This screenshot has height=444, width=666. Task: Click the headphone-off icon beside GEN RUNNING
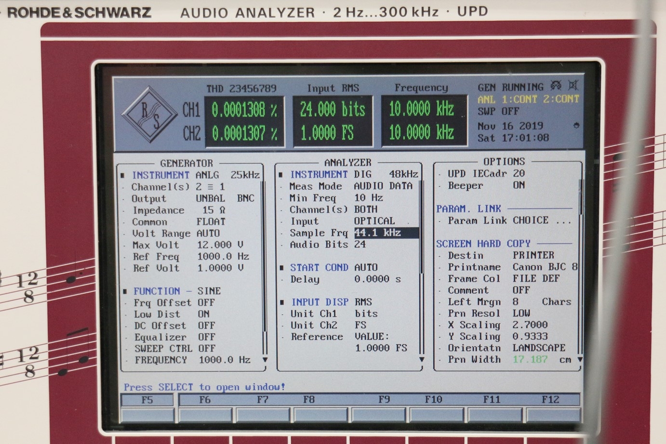pos(557,86)
